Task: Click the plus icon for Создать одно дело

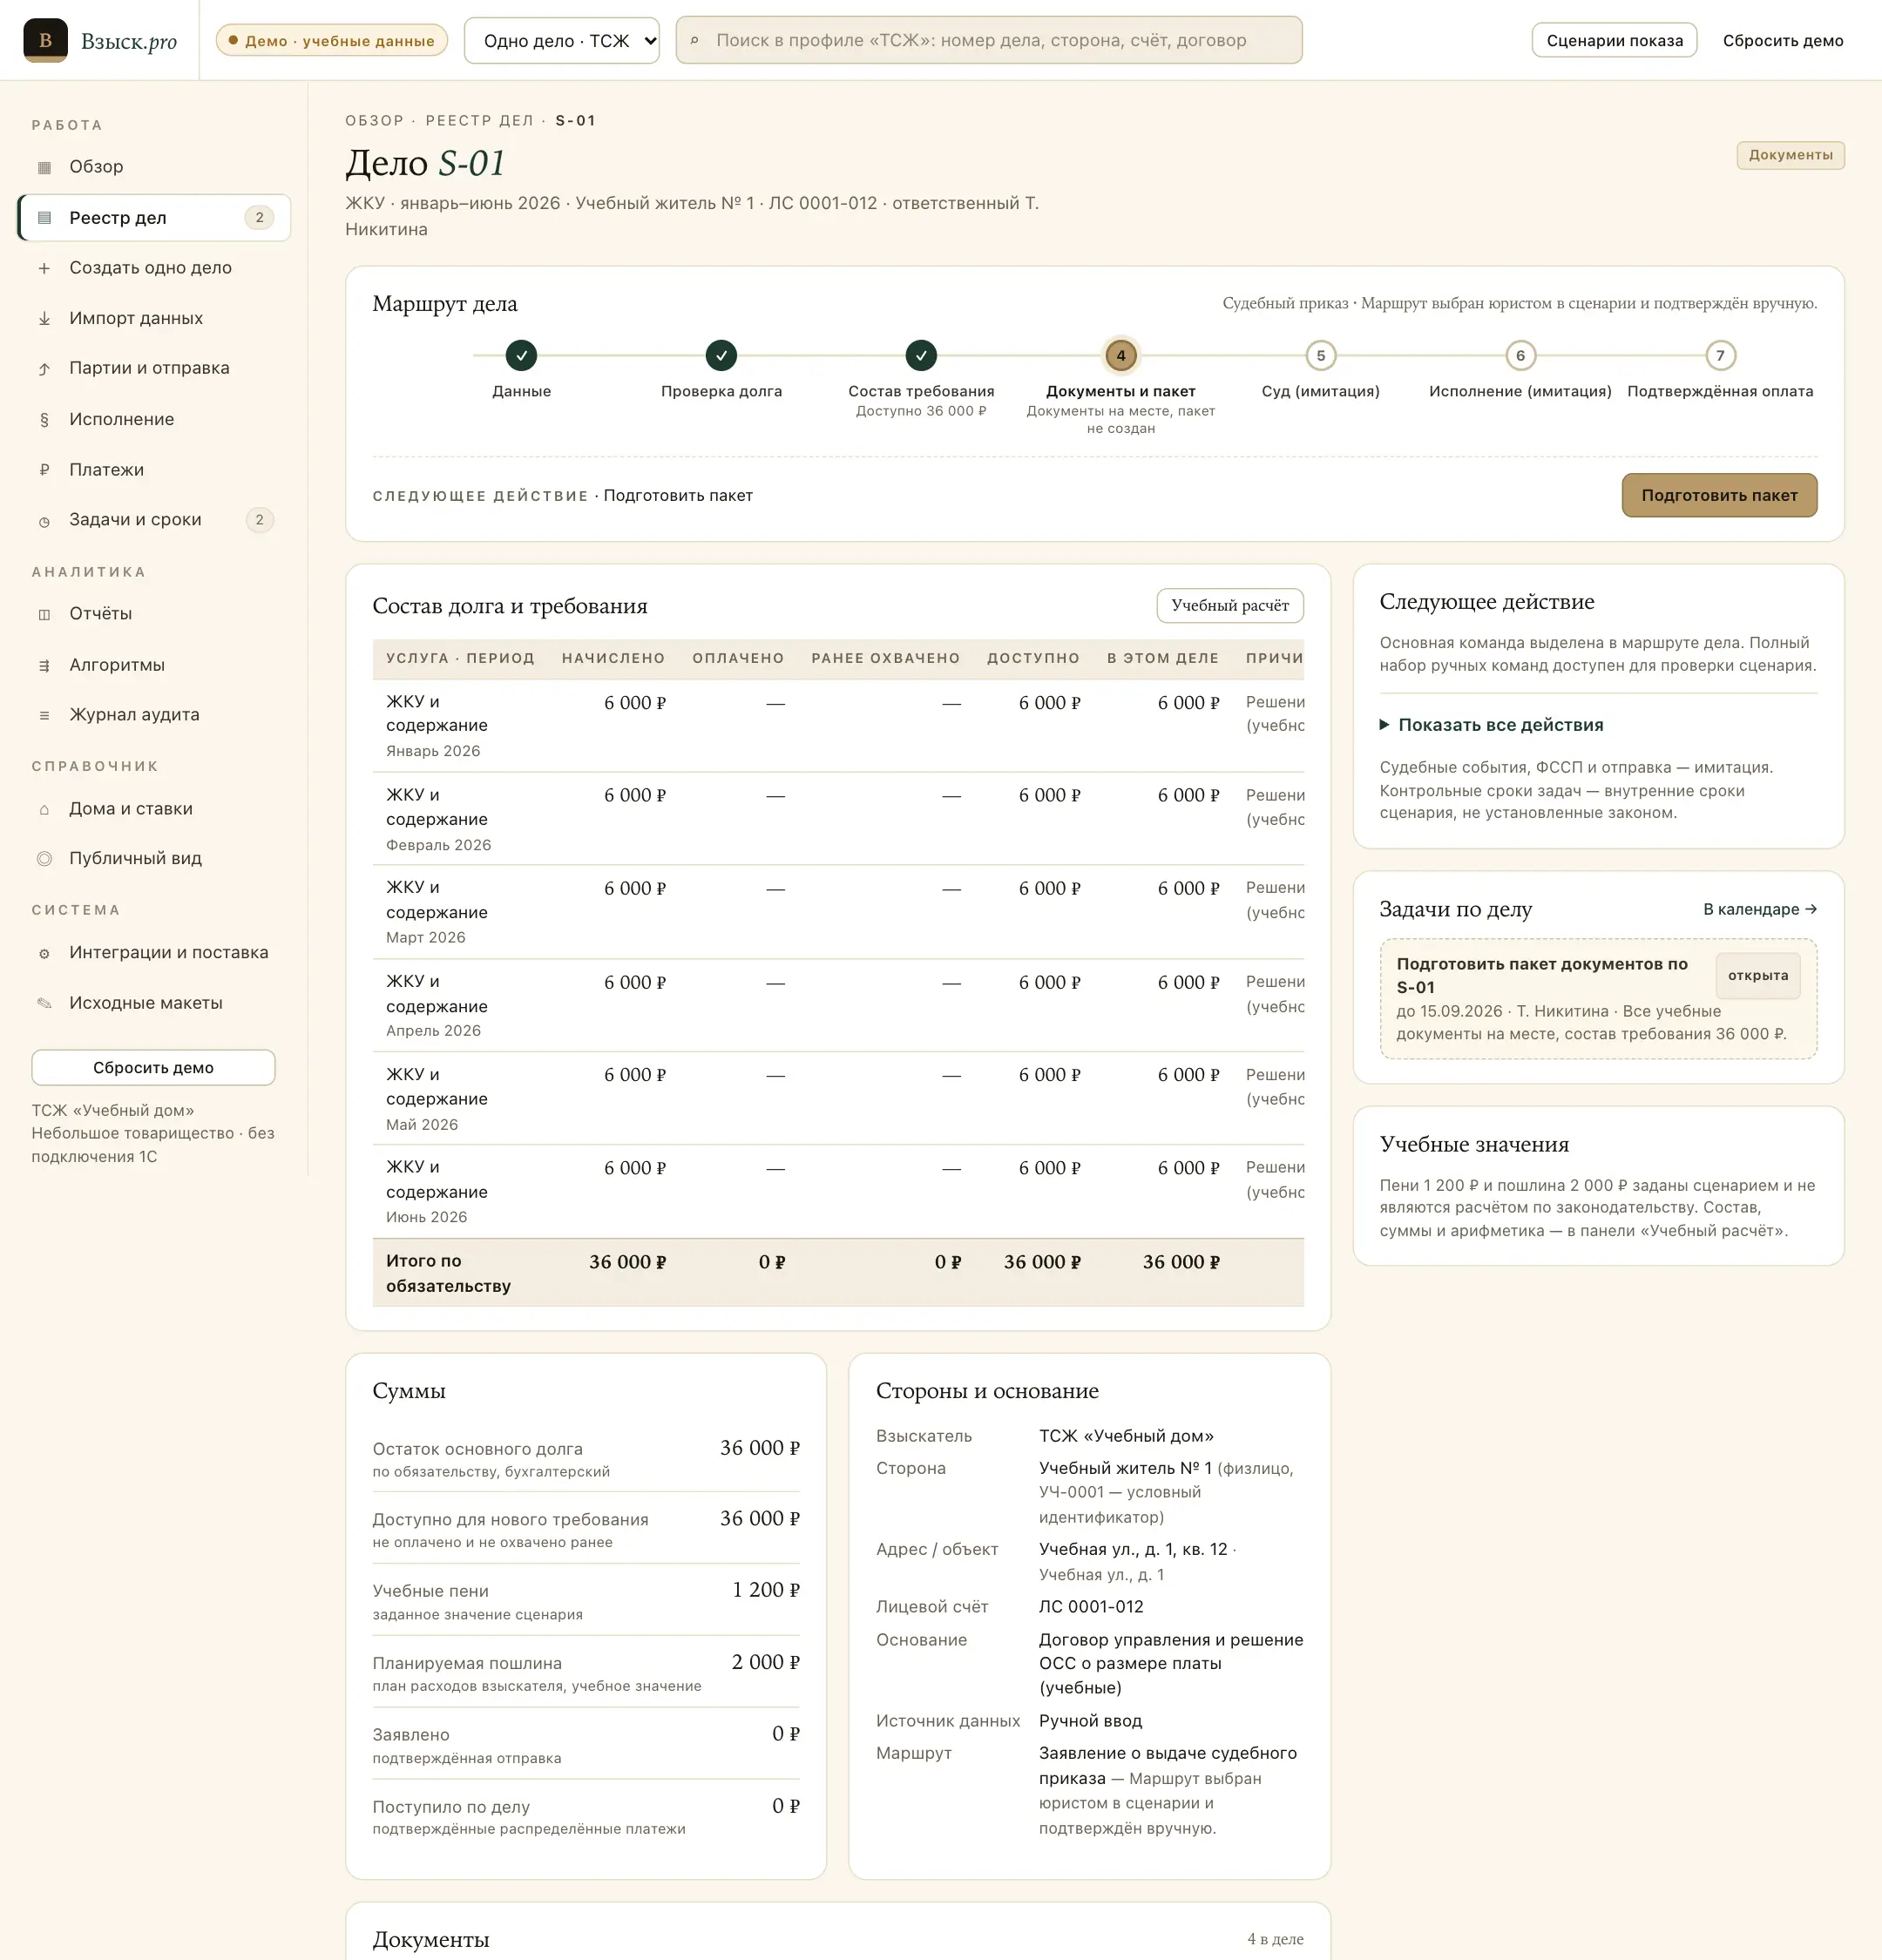Action: pyautogui.click(x=44, y=268)
